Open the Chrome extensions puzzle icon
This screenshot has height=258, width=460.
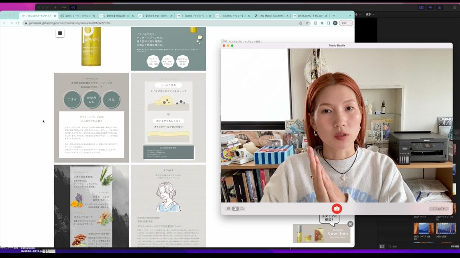point(322,23)
